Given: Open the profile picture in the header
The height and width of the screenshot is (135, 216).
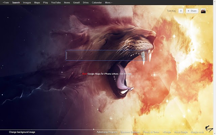Looking at the screenshot, I should [203, 11].
